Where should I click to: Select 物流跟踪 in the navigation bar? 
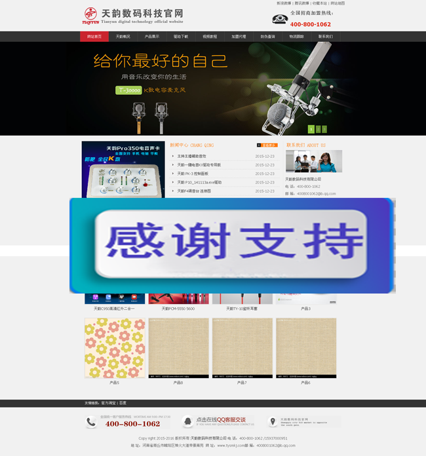[296, 37]
